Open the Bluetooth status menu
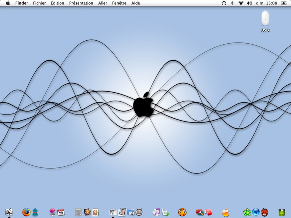The width and height of the screenshot is (291, 218). pos(232,3)
